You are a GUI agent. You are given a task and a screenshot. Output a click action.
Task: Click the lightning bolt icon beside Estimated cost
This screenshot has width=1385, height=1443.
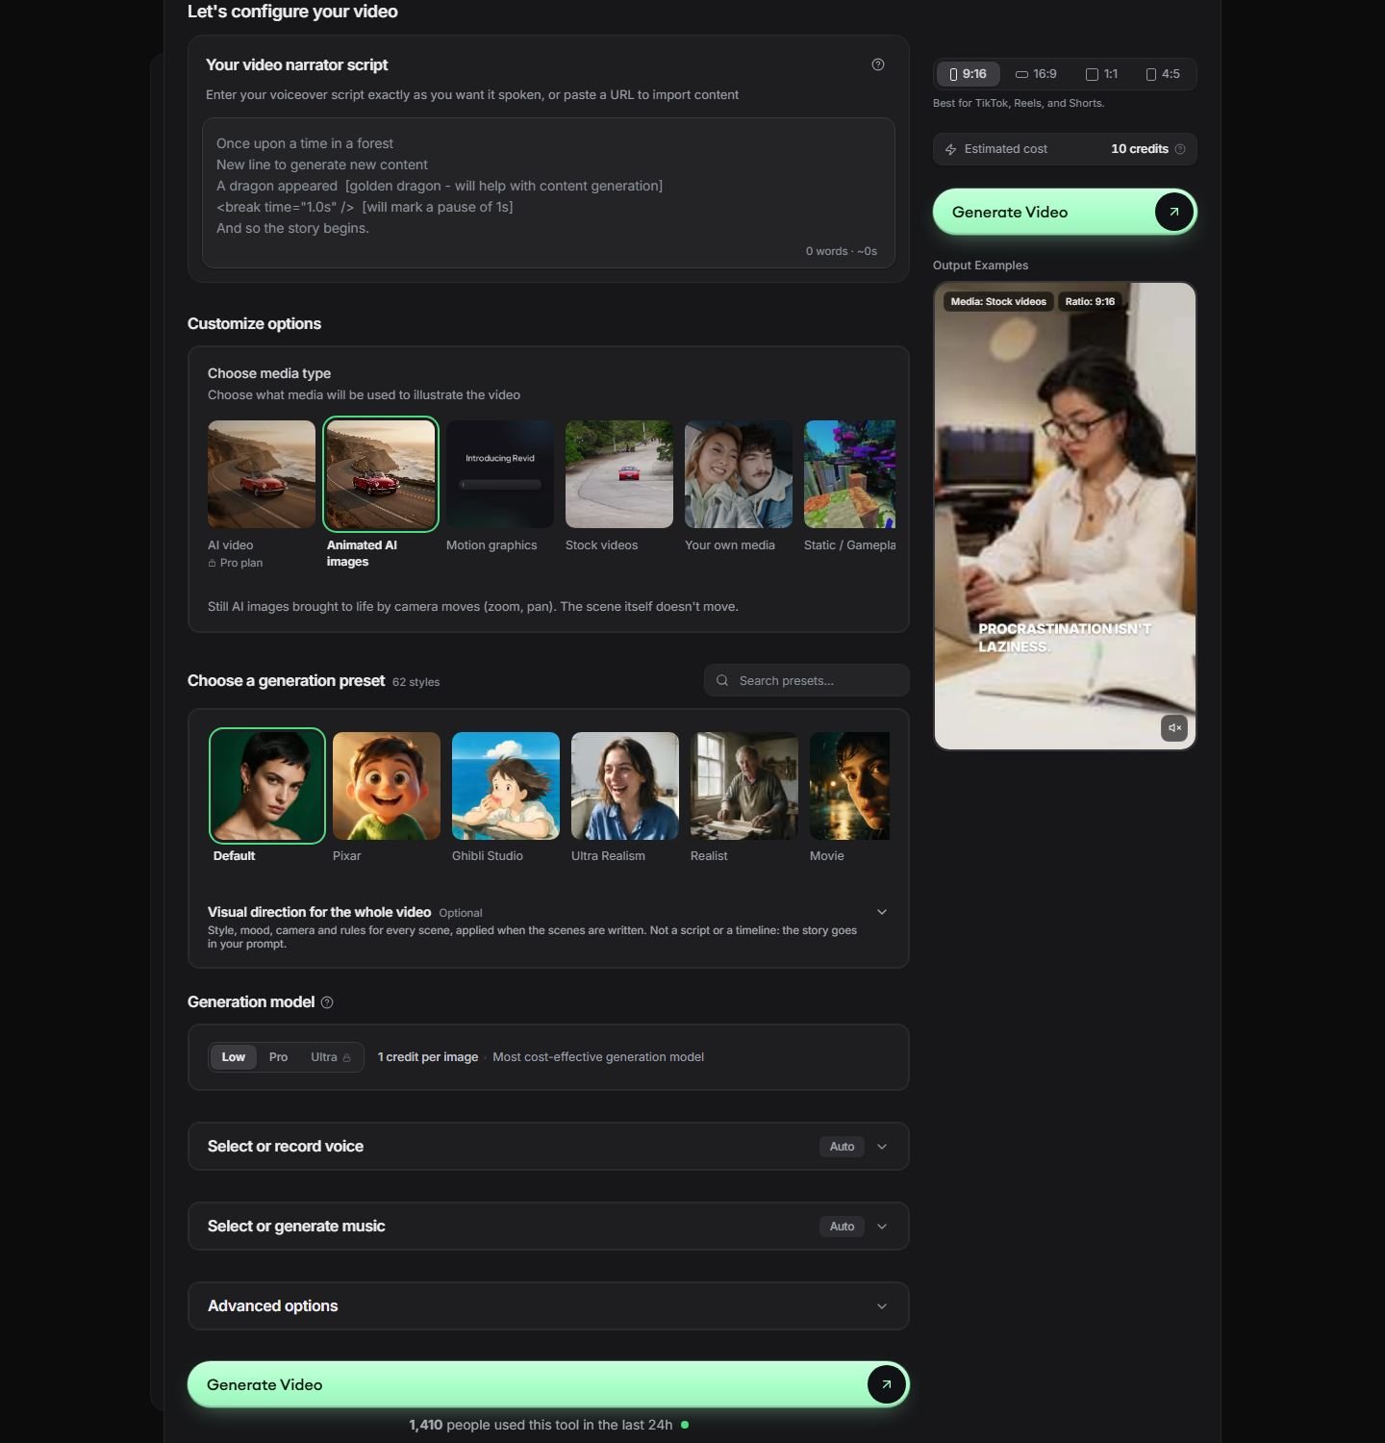click(950, 149)
